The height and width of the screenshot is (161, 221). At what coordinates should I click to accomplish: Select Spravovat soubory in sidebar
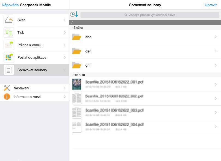point(34,70)
